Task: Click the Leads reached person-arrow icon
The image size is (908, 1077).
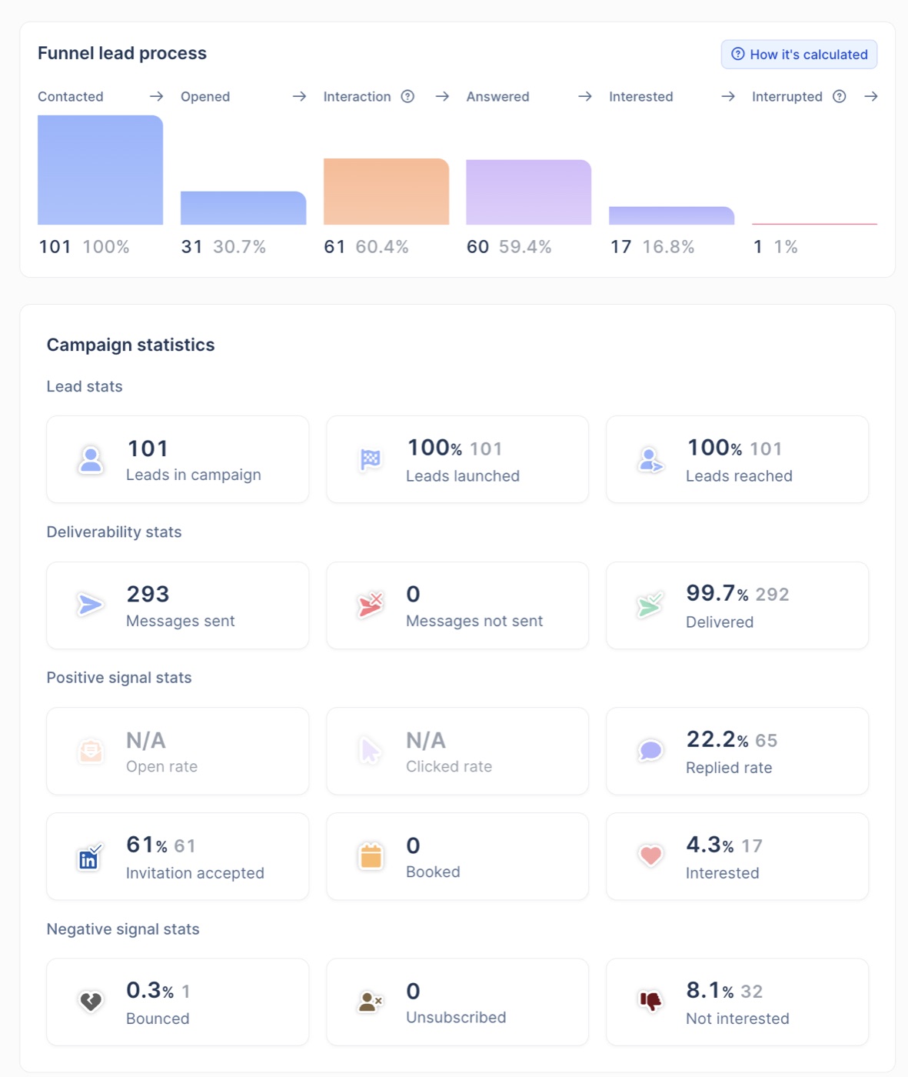Action: tap(650, 460)
